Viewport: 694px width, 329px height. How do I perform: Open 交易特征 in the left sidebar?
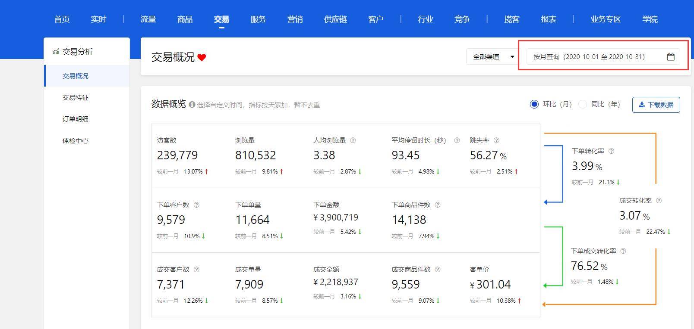[x=76, y=98]
